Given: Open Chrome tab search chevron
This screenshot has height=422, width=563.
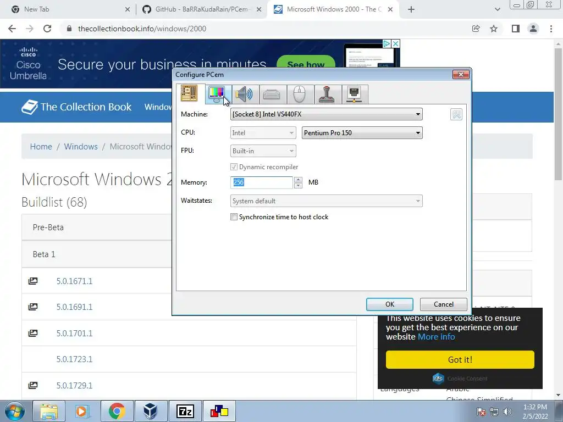Looking at the screenshot, I should click(x=497, y=9).
